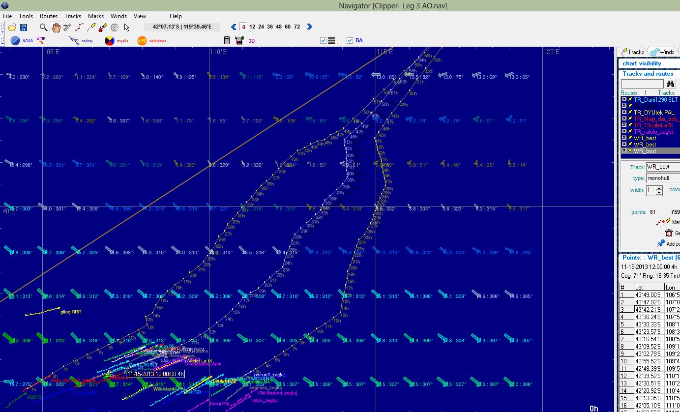Search tracks with the binoculars icon
This screenshot has width=680, height=412.
(671, 85)
